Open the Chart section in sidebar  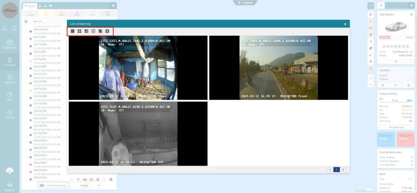10,96
